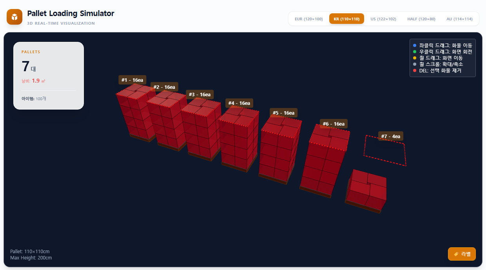Click the #7 - 4ea pallet label
The image size is (486, 270).
click(390, 136)
